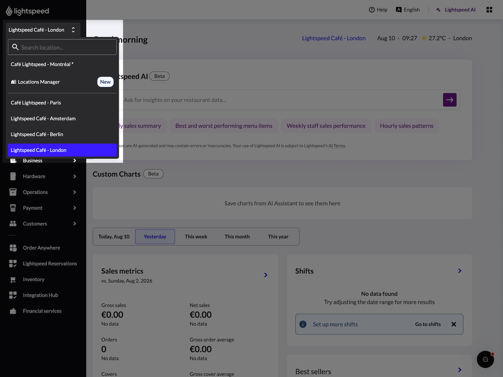503x377 pixels.
Task: Click the Customers people icon
Action: pos(13,224)
